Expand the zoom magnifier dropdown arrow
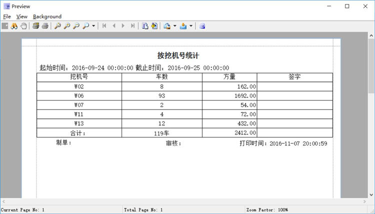 93,25
